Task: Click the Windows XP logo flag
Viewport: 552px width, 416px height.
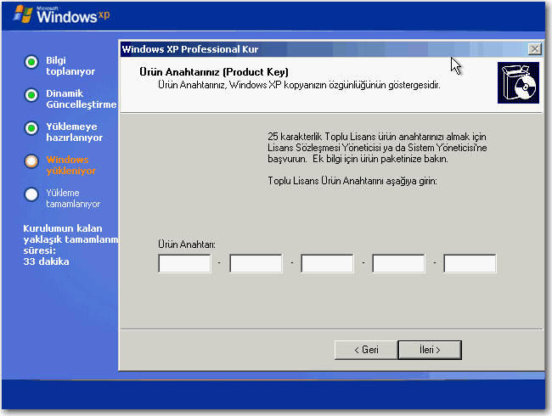Action: coord(23,14)
